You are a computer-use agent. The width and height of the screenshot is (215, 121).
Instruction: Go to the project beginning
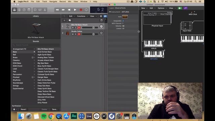point(69,10)
